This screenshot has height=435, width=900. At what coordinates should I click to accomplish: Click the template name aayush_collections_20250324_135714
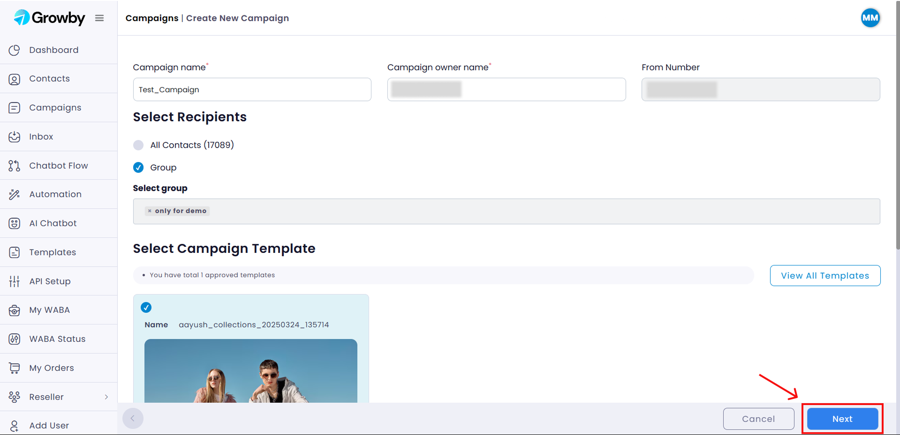coord(254,325)
